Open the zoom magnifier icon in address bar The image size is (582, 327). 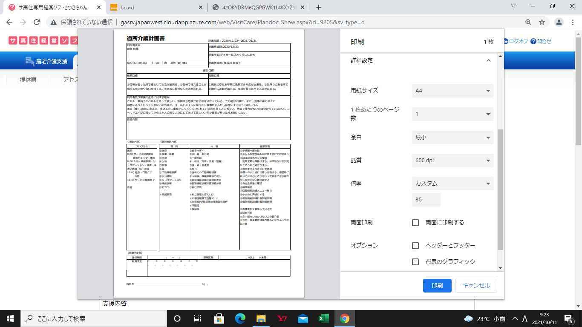click(x=528, y=22)
